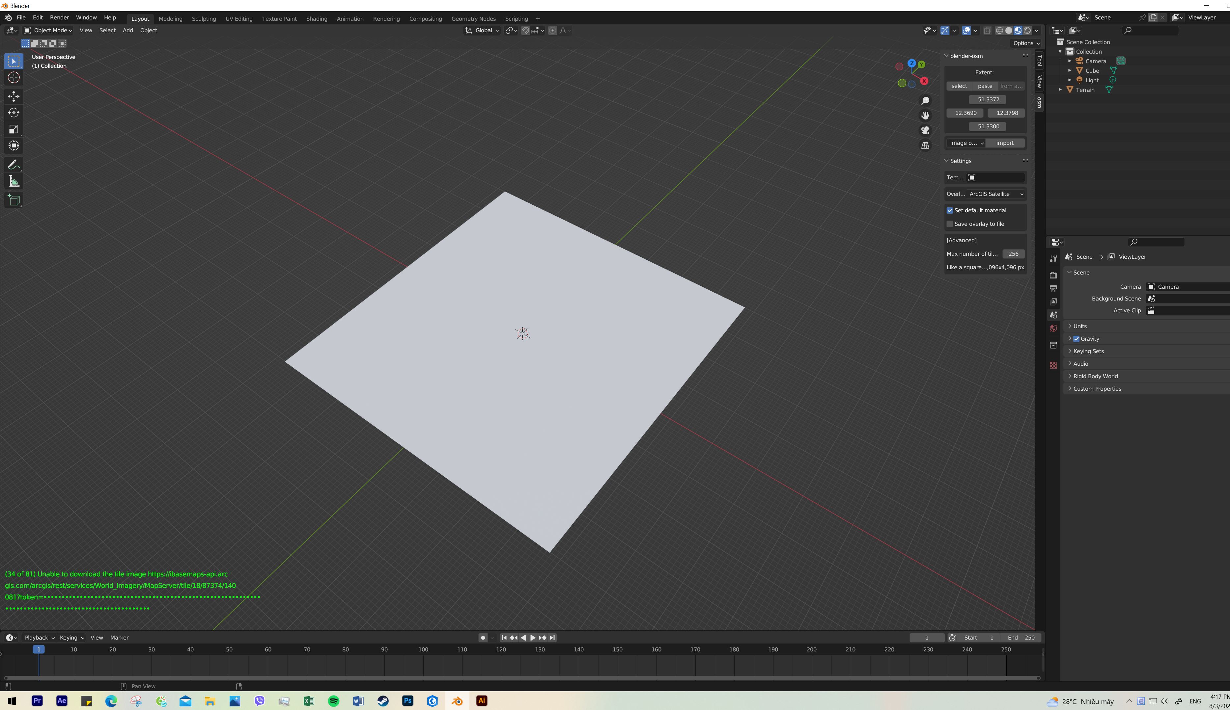Switch to the Shading workspace tab
The width and height of the screenshot is (1230, 710).
click(316, 18)
